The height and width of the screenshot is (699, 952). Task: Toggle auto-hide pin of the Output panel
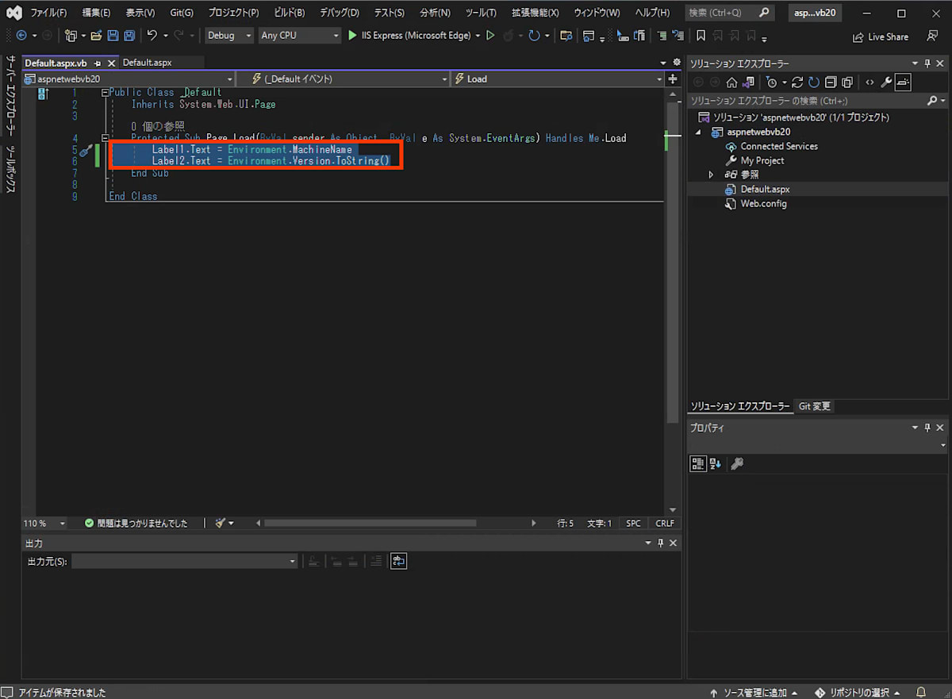(660, 543)
